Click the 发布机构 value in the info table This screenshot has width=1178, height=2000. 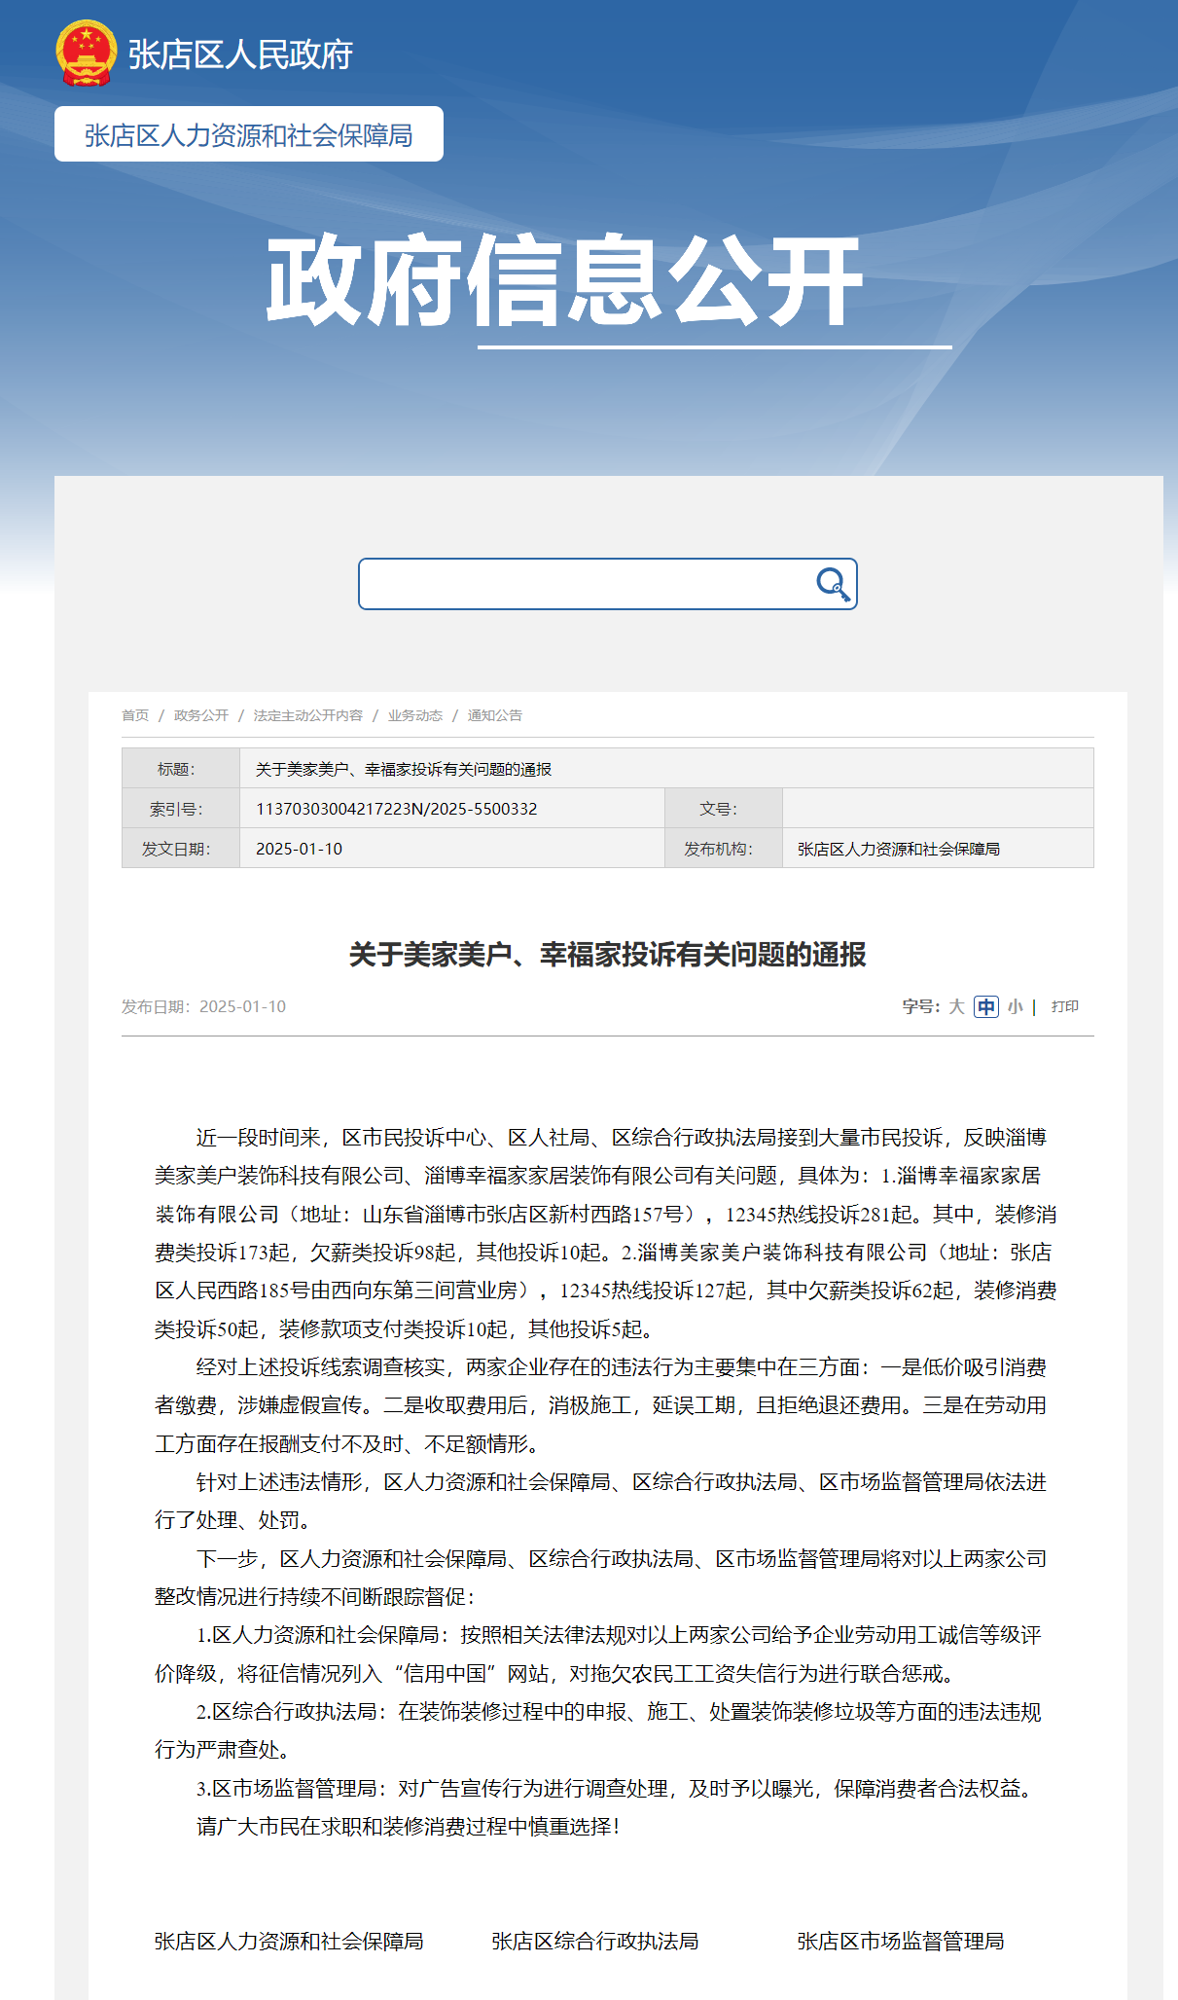[898, 849]
